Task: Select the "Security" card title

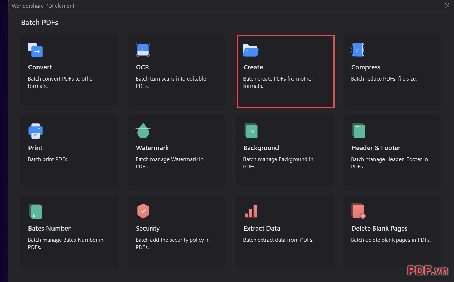Action: click(148, 229)
